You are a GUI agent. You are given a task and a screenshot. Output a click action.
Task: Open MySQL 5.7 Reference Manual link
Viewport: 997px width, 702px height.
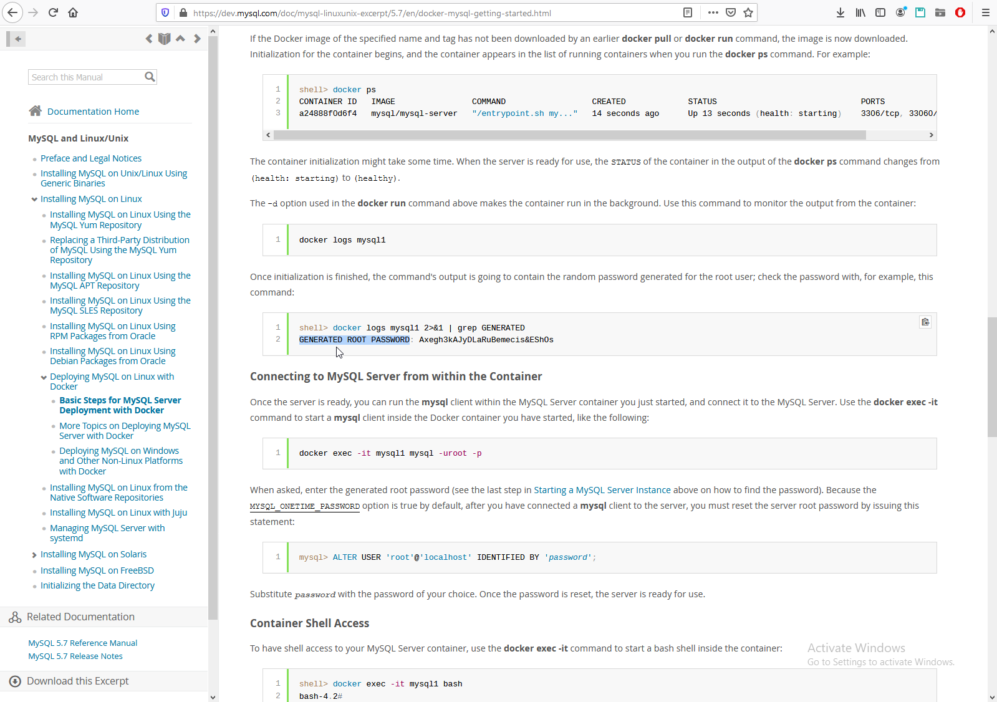click(82, 643)
